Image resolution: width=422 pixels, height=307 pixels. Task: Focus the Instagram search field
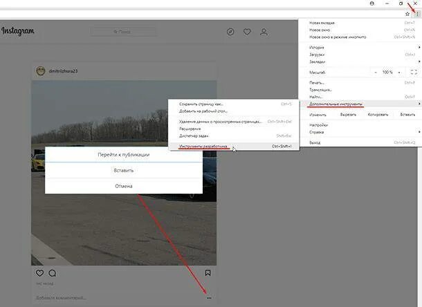click(x=124, y=32)
